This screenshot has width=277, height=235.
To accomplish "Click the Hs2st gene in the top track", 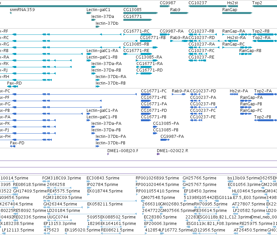I will [232, 6].
